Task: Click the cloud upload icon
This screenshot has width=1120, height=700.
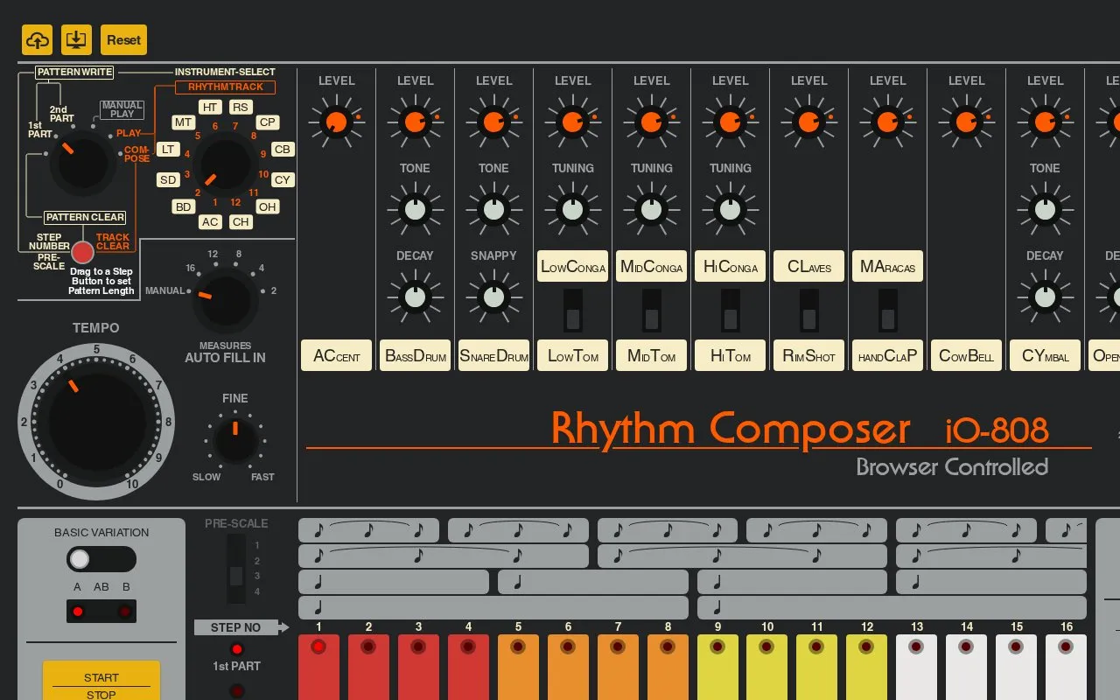Action: coord(37,39)
